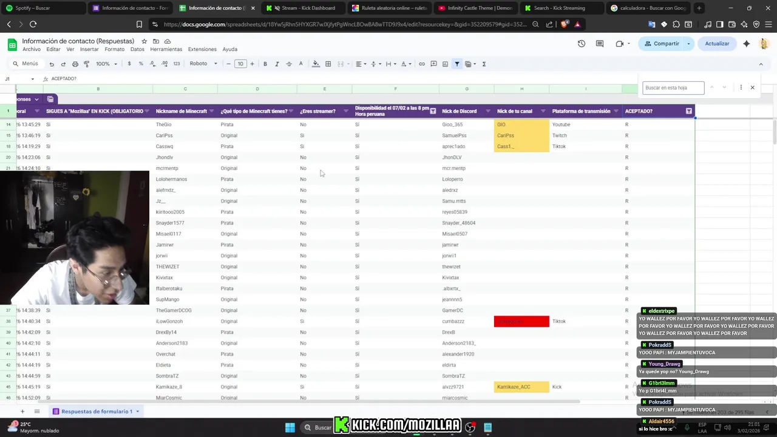Open the borders tool
Screen dimensions: 777x437
point(328,64)
